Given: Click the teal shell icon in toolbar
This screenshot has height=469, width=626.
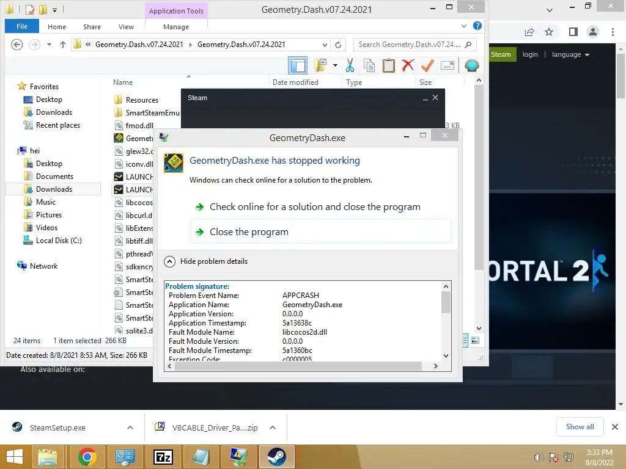Looking at the screenshot, I should 471,65.
